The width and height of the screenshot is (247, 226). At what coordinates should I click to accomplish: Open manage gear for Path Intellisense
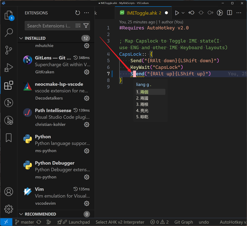pos(87,125)
